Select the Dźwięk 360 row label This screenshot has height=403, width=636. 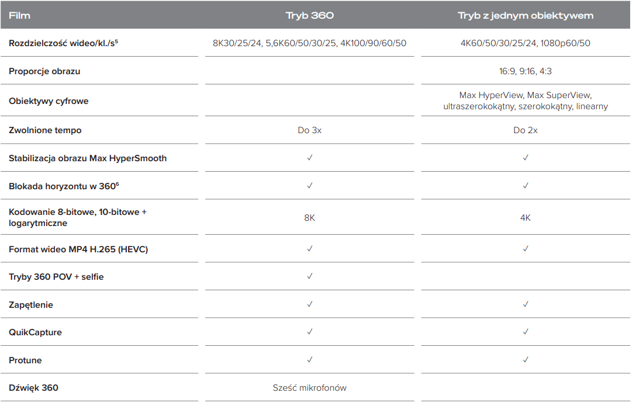coord(34,388)
